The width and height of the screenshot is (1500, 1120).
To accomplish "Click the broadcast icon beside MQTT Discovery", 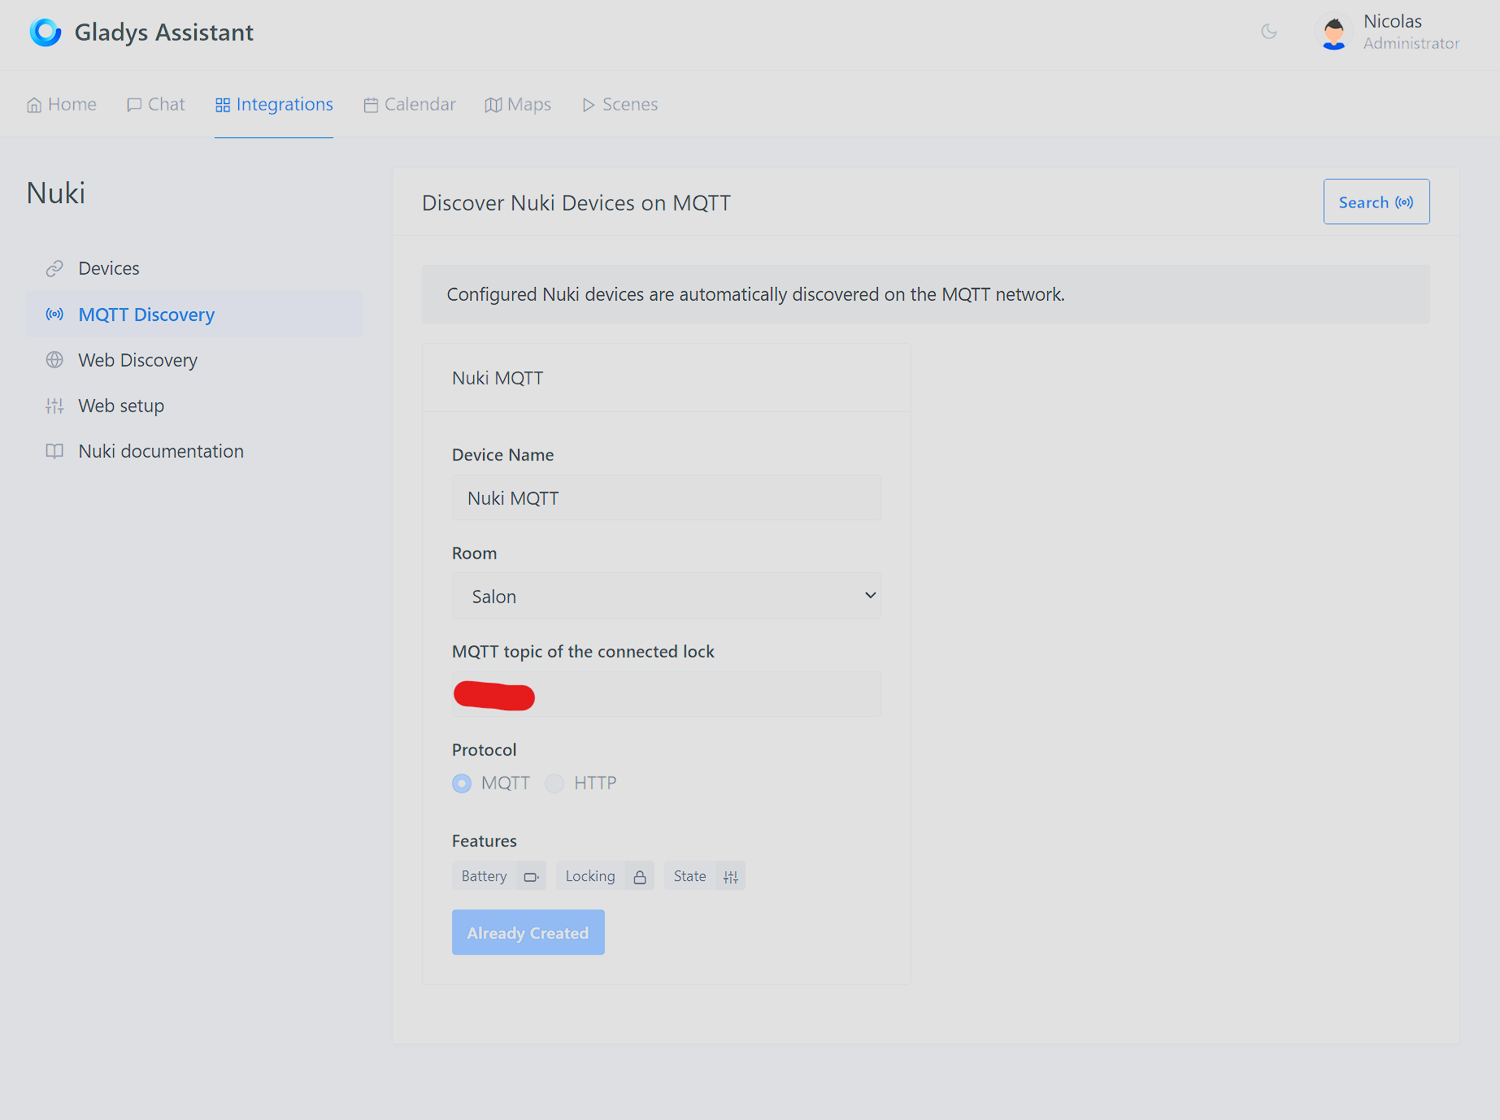I will coord(54,315).
